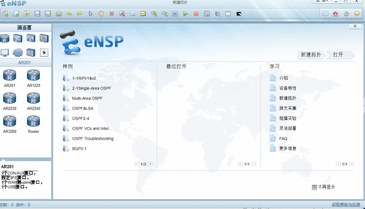Screen dimensions: 365x209
Task: Select the switch device category icon
Action: [x=18, y=38]
